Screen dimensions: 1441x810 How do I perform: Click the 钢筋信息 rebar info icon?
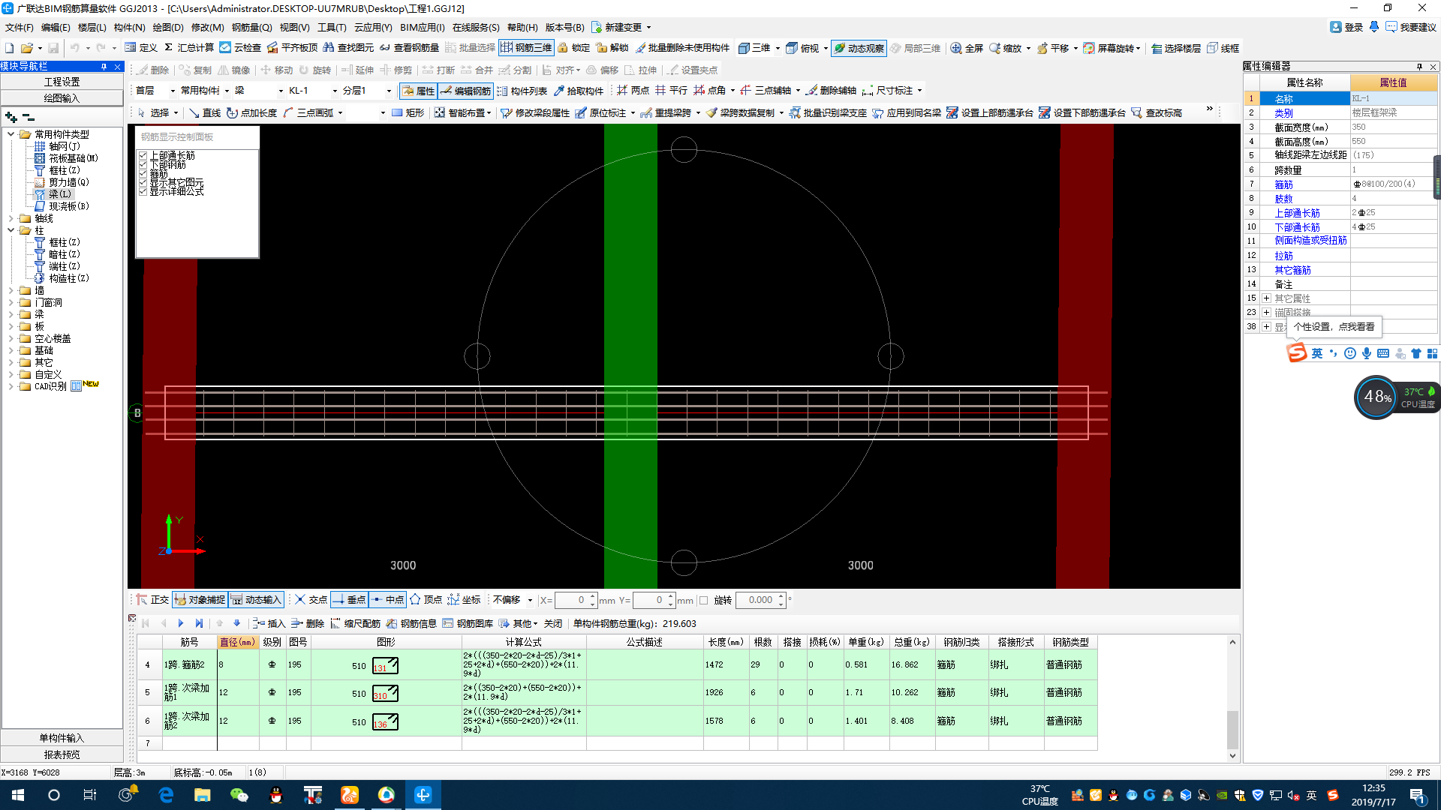(412, 623)
